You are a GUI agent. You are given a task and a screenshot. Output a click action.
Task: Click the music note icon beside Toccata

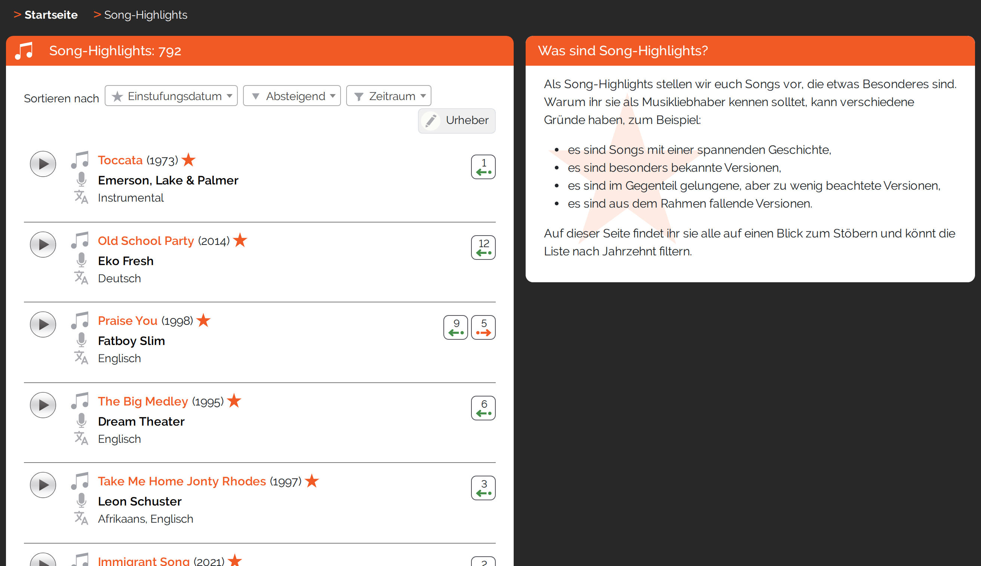click(80, 160)
